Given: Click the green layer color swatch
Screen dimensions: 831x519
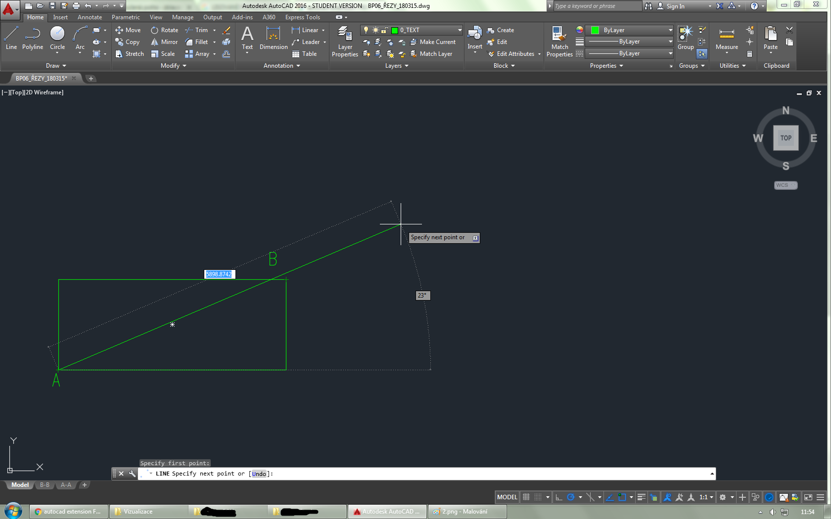Looking at the screenshot, I should [x=395, y=30].
